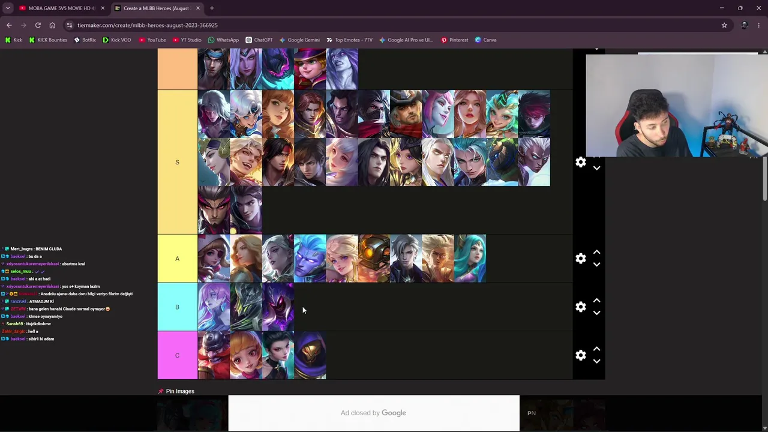Image resolution: width=768 pixels, height=432 pixels.
Task: Select the orange robot hero in A tier
Action: tap(374, 259)
